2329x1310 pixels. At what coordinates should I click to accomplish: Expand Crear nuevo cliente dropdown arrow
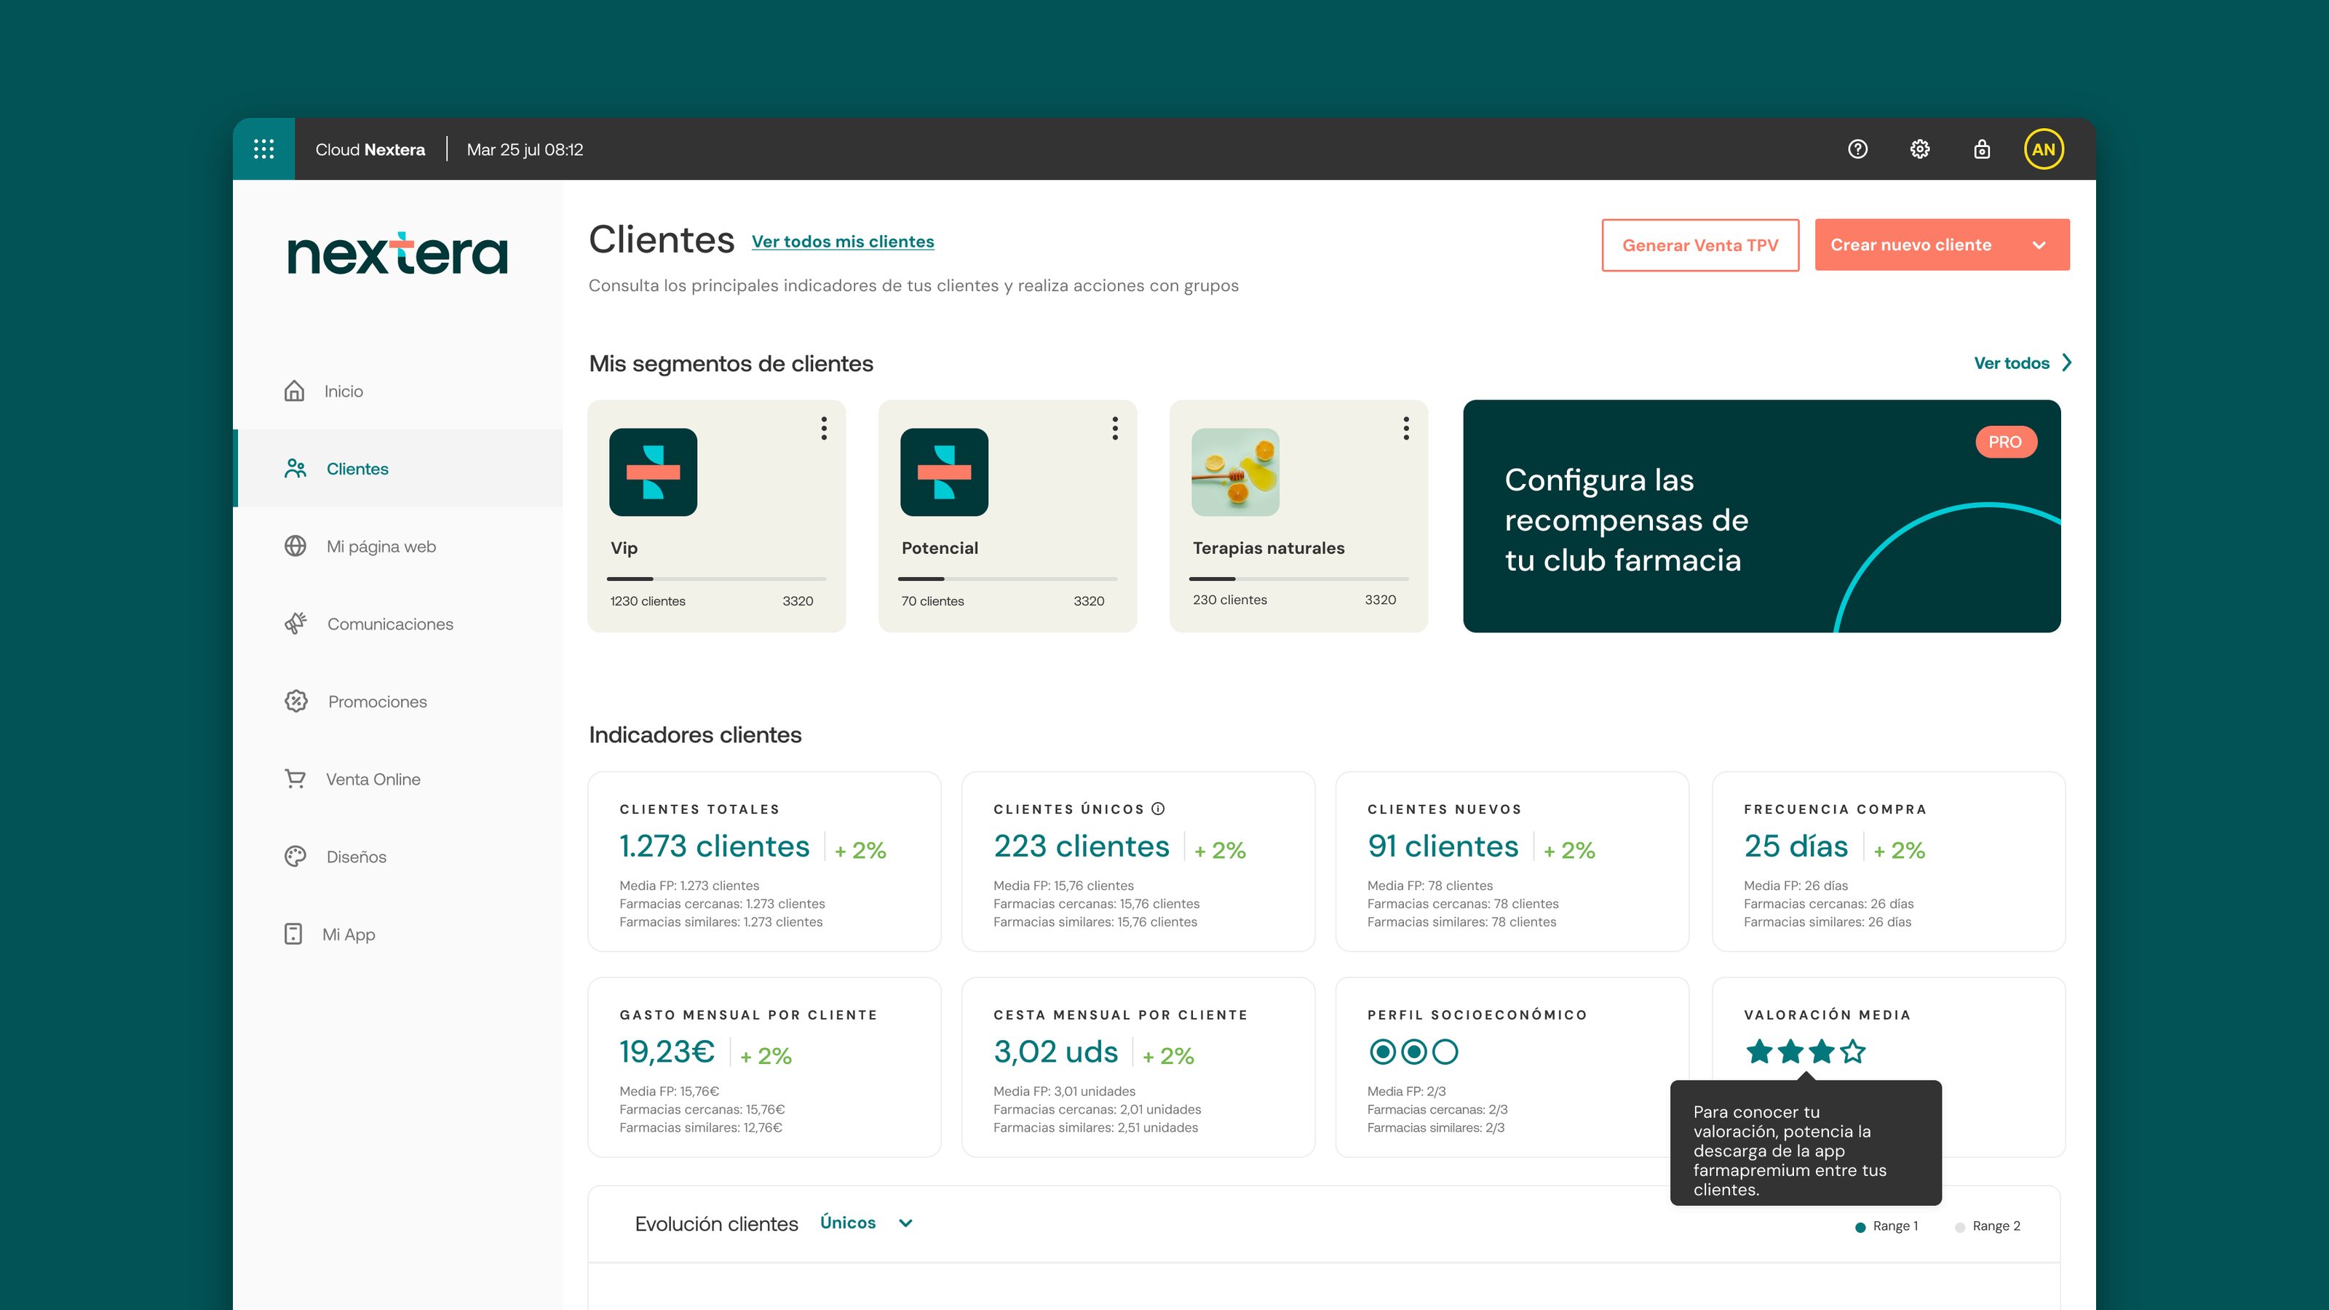pos(2039,245)
